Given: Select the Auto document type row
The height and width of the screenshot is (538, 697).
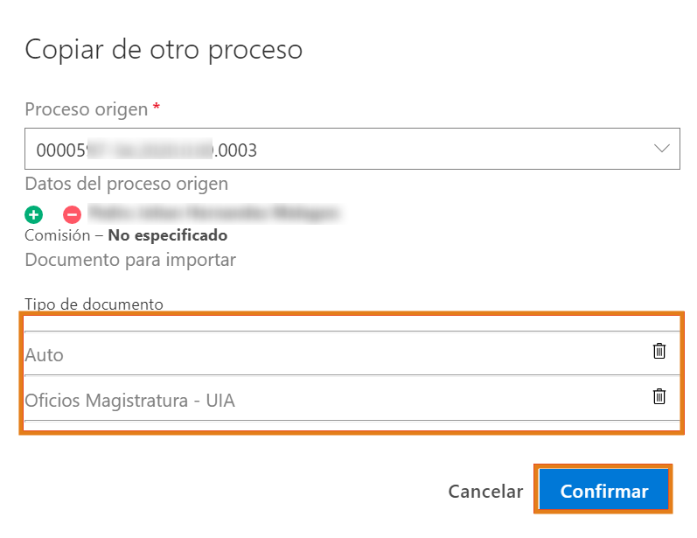Looking at the screenshot, I should (332, 354).
